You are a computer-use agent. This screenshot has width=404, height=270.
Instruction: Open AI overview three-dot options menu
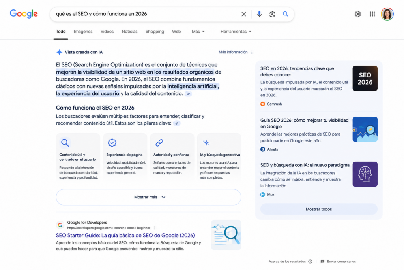pos(252,52)
